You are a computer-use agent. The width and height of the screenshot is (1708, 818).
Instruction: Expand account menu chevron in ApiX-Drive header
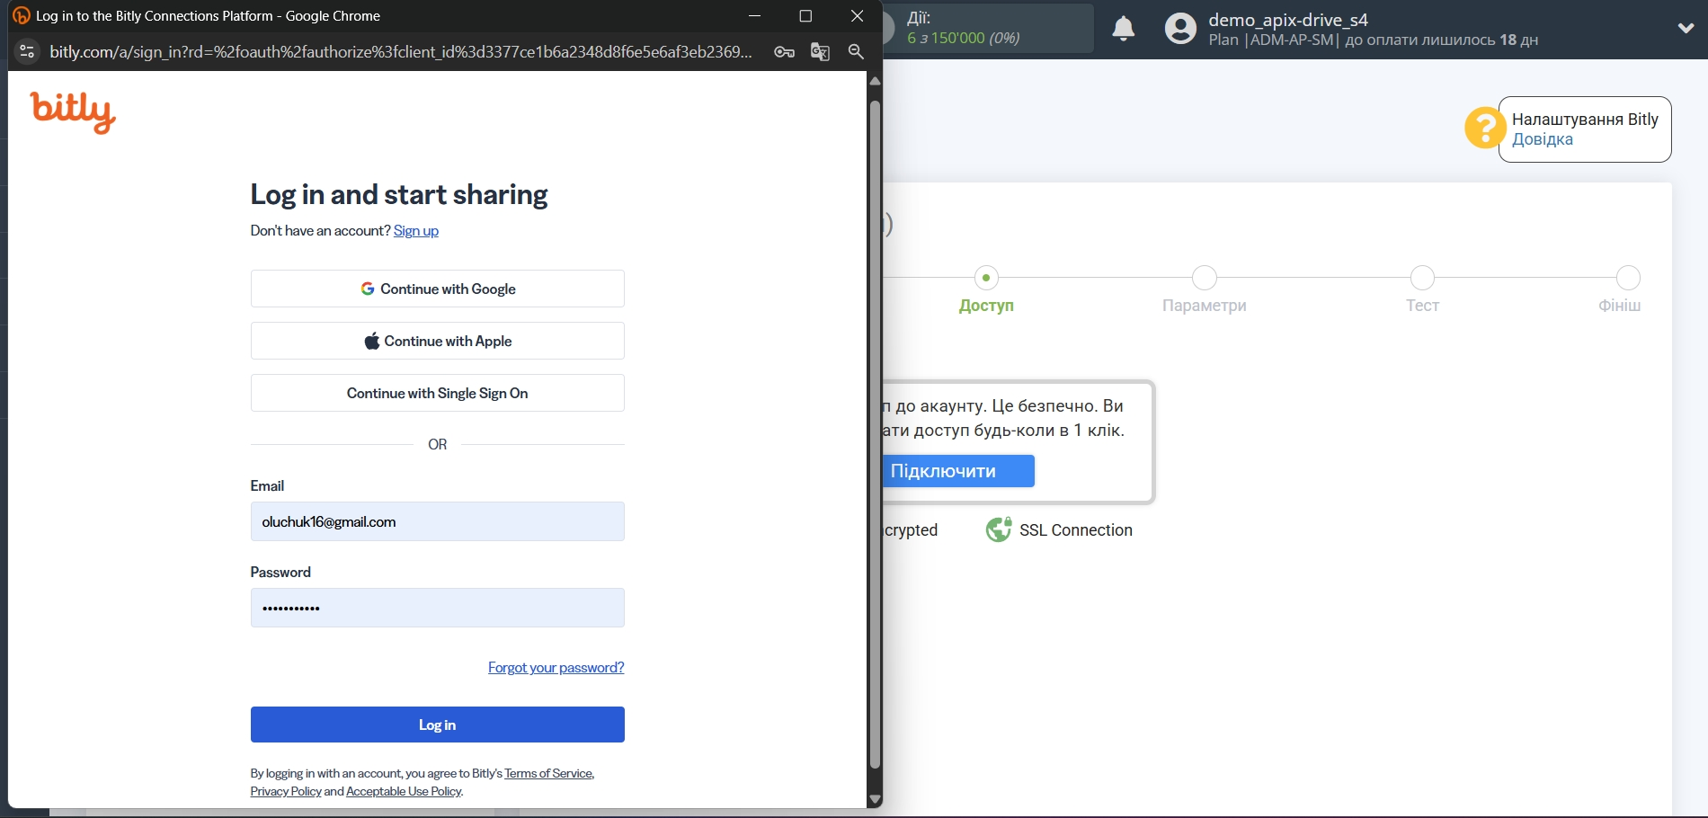click(x=1686, y=29)
